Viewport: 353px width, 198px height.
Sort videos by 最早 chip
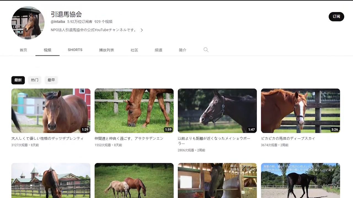(x=51, y=80)
